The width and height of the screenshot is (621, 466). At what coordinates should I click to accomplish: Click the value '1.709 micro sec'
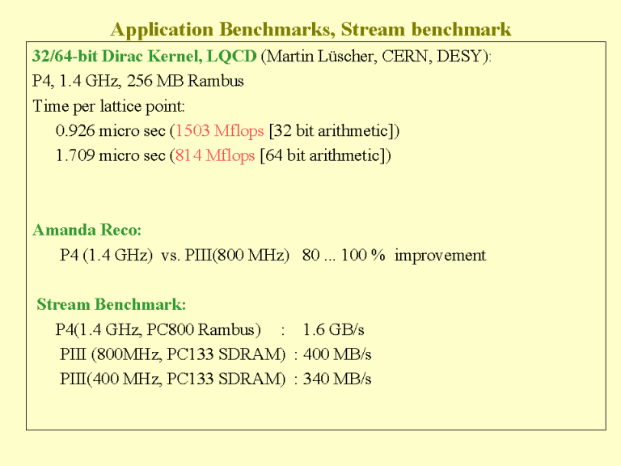111,155
